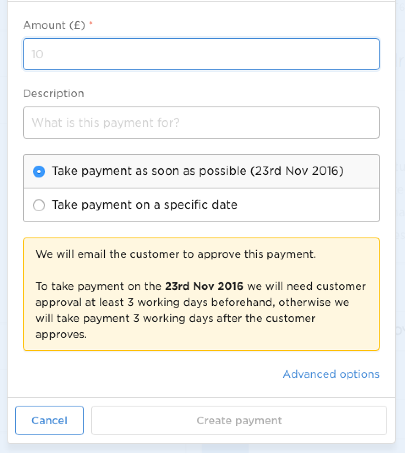Cancel the payment dialog
The width and height of the screenshot is (405, 453).
click(x=49, y=420)
